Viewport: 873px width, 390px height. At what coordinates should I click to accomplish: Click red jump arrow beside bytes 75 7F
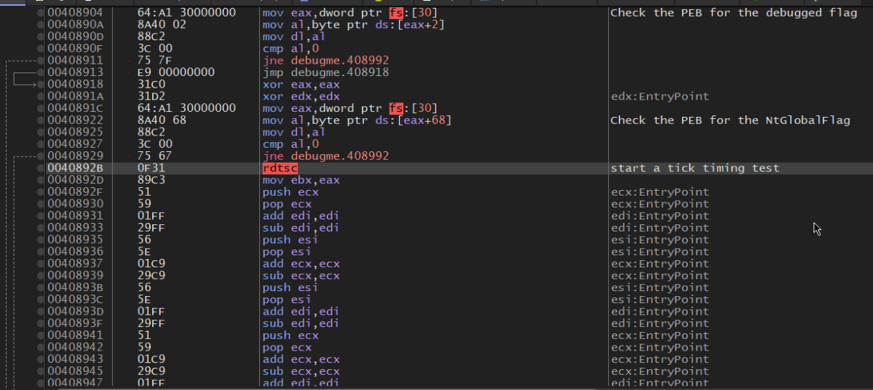tap(129, 61)
